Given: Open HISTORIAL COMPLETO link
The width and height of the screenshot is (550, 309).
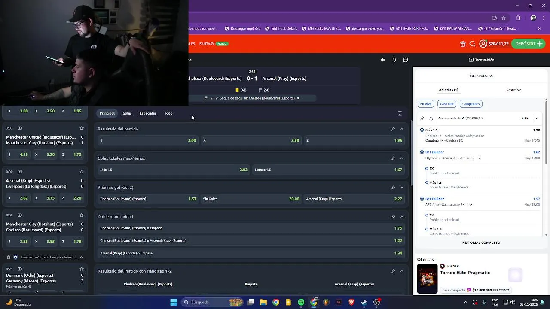Looking at the screenshot, I should tap(481, 242).
